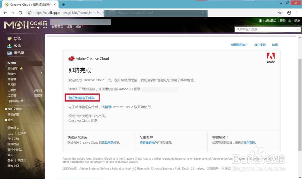
Task: Click 查看您的帐户 link
Action: click(148, 142)
